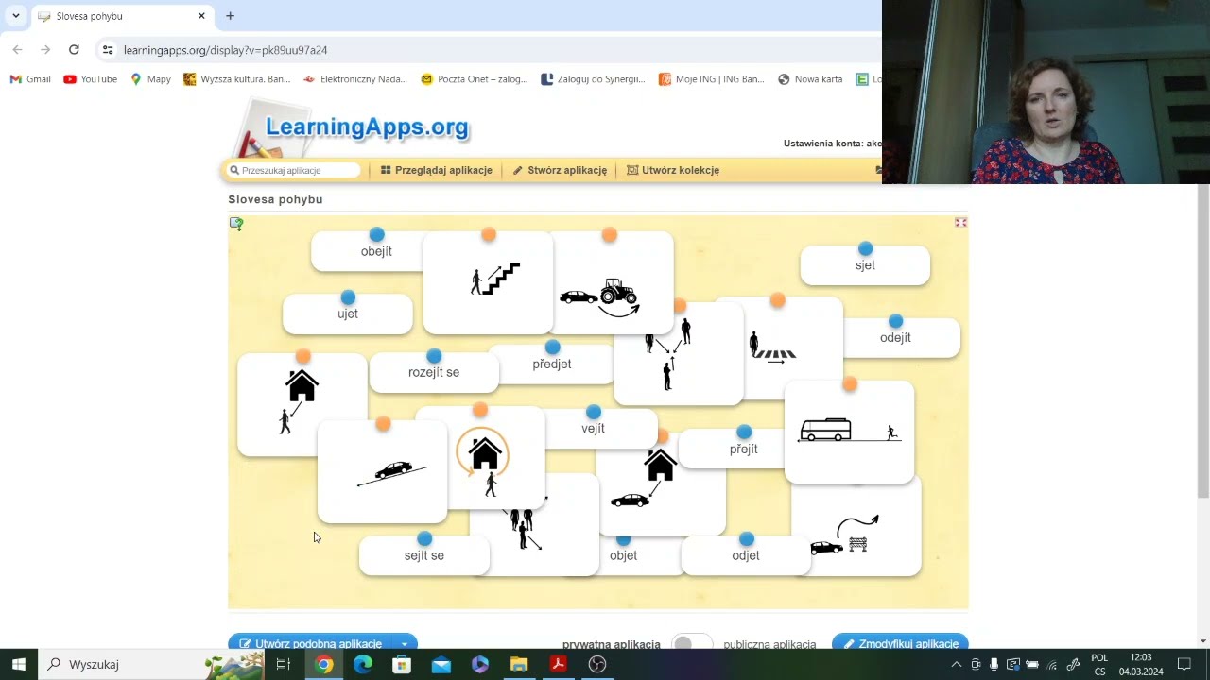Open the Windows Start menu
1210x680 pixels.
point(19,664)
